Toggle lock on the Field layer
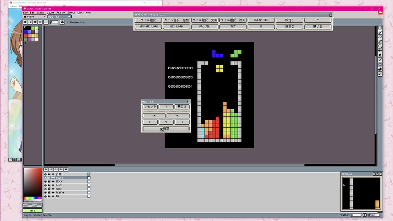This screenshot has height=221, width=393. click(49, 189)
